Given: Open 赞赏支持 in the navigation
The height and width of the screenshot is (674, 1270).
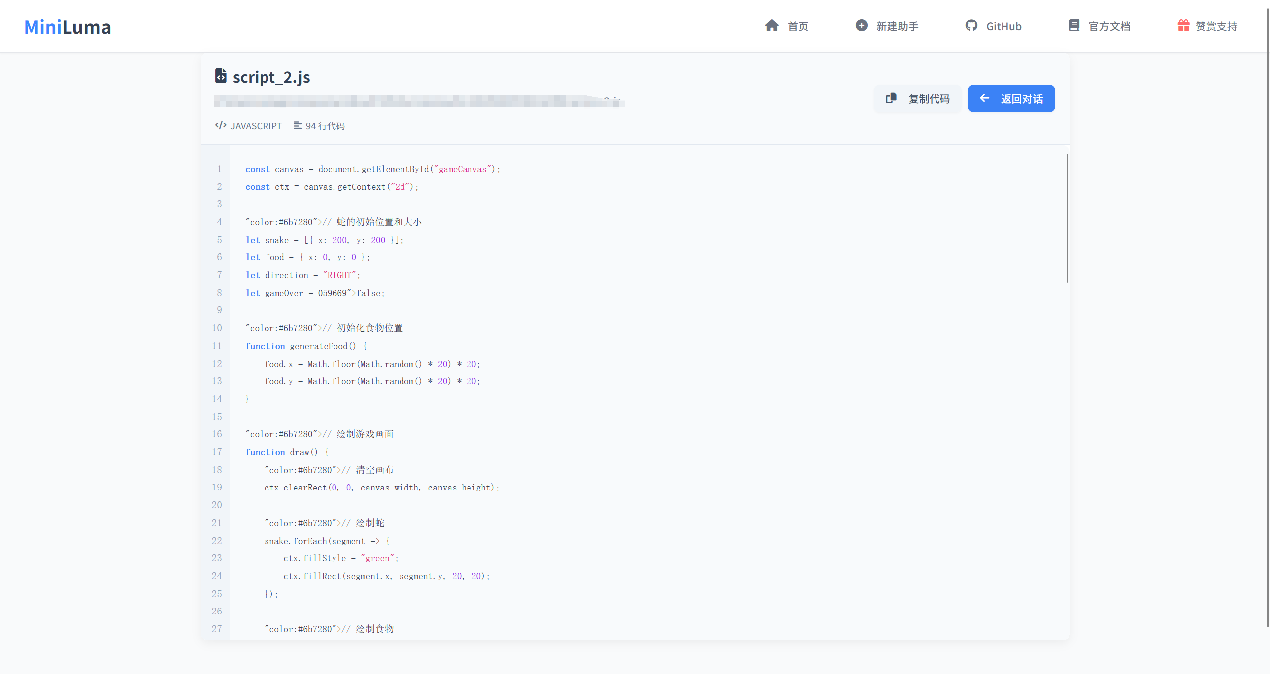Looking at the screenshot, I should (x=1216, y=26).
